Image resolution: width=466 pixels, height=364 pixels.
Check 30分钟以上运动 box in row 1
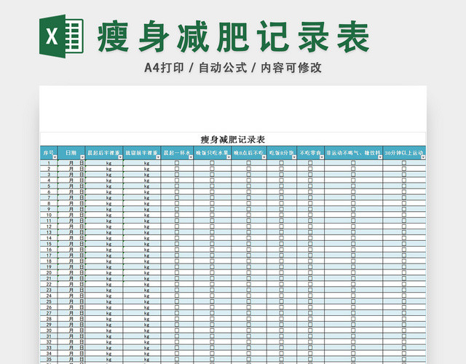coord(404,163)
